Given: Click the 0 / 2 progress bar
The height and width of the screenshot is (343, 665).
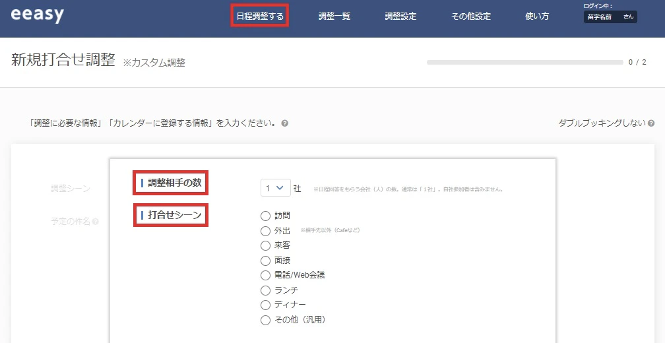Looking at the screenshot, I should (x=524, y=62).
